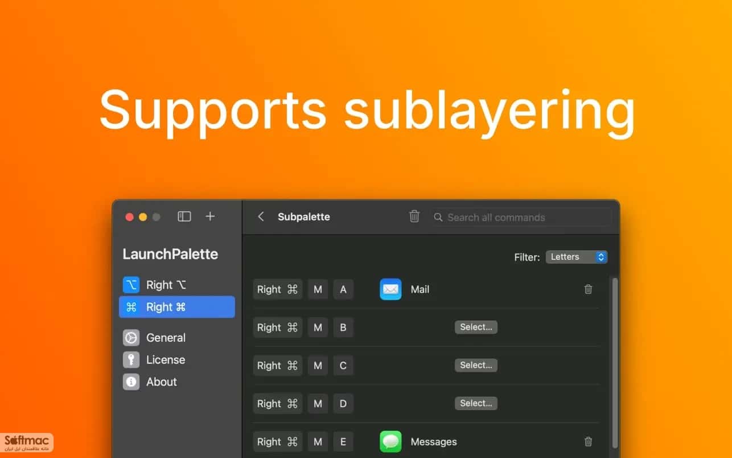
Task: Click the C key badge
Action: point(343,366)
